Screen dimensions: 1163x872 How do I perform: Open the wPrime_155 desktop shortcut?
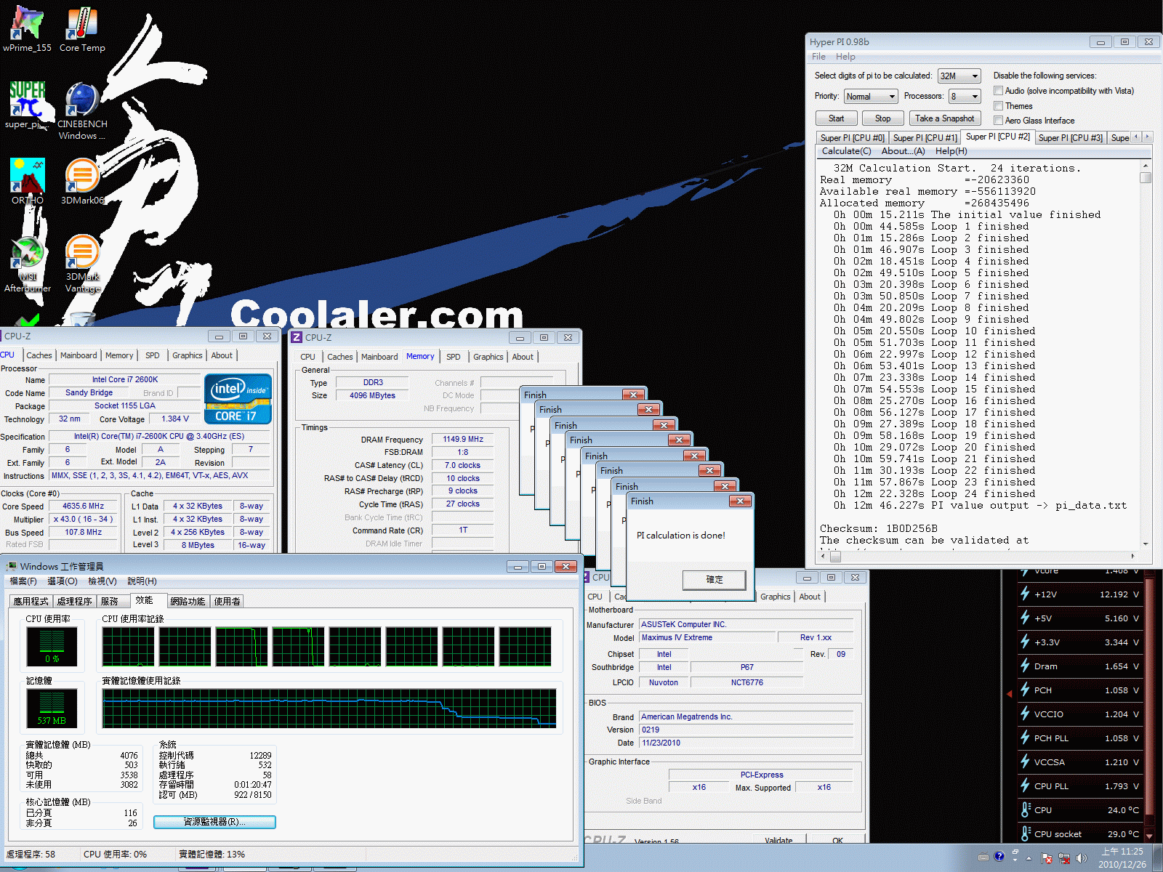tap(27, 29)
